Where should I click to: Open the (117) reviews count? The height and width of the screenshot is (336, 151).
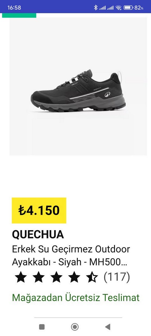[x=117, y=277]
